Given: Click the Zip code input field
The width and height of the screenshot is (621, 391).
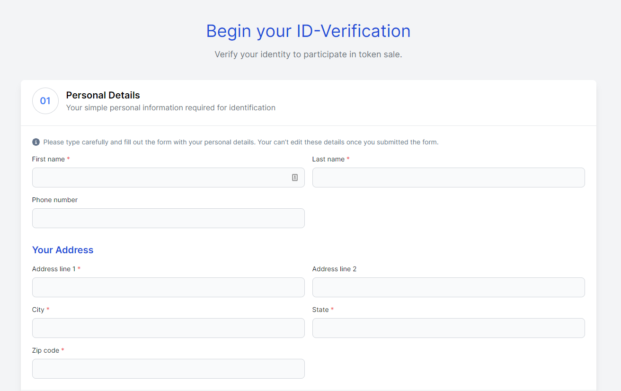Looking at the screenshot, I should (x=168, y=369).
